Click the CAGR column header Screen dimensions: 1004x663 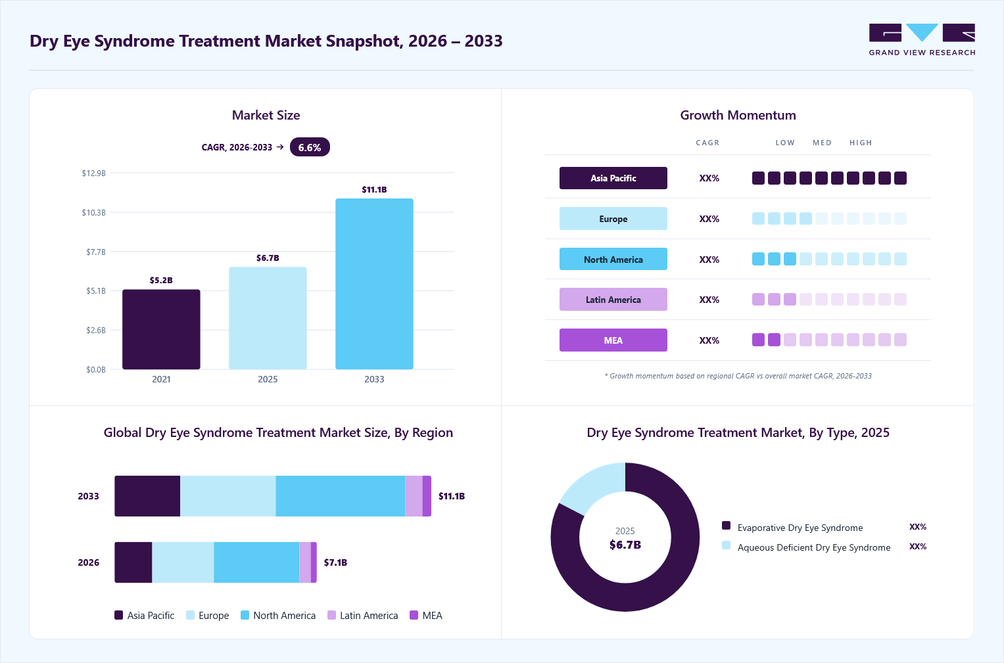coord(707,143)
